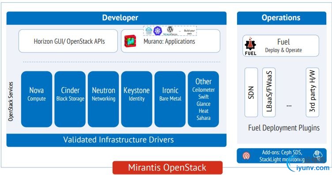Select the 3rd party H/W plugin box
Screen dimensions: 332x175
[313, 93]
